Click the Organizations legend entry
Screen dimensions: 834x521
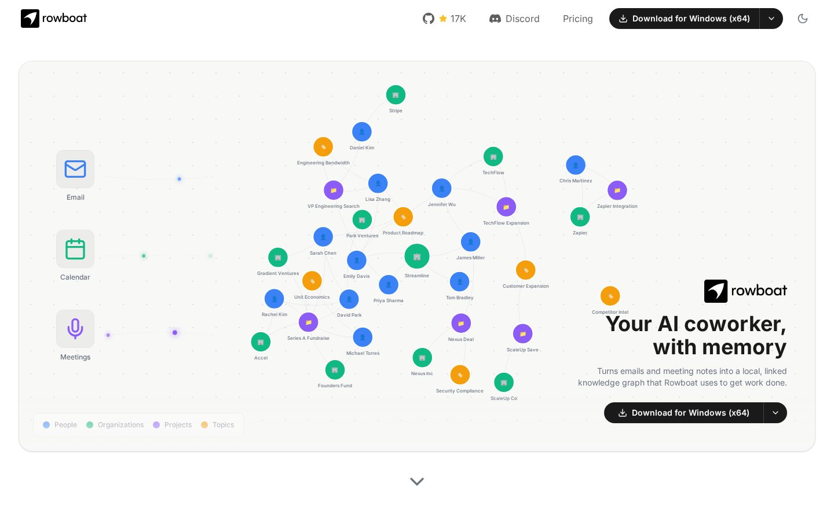[115, 425]
